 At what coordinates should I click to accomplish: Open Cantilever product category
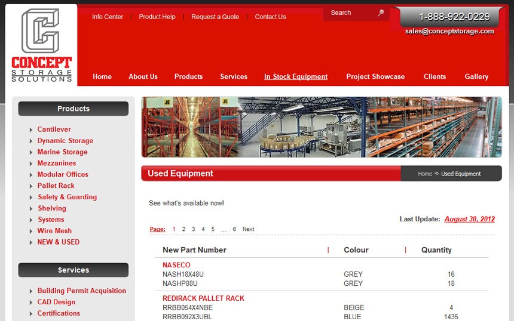tap(54, 129)
